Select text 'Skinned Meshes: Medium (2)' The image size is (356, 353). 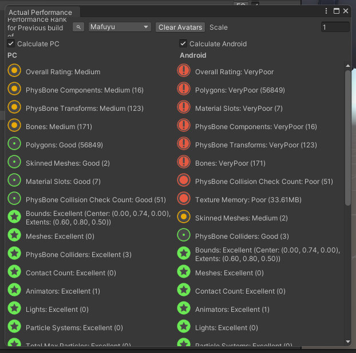(242, 218)
